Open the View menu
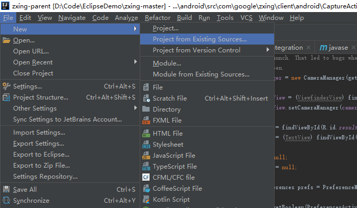The height and width of the screenshot is (208, 357). 45,18
